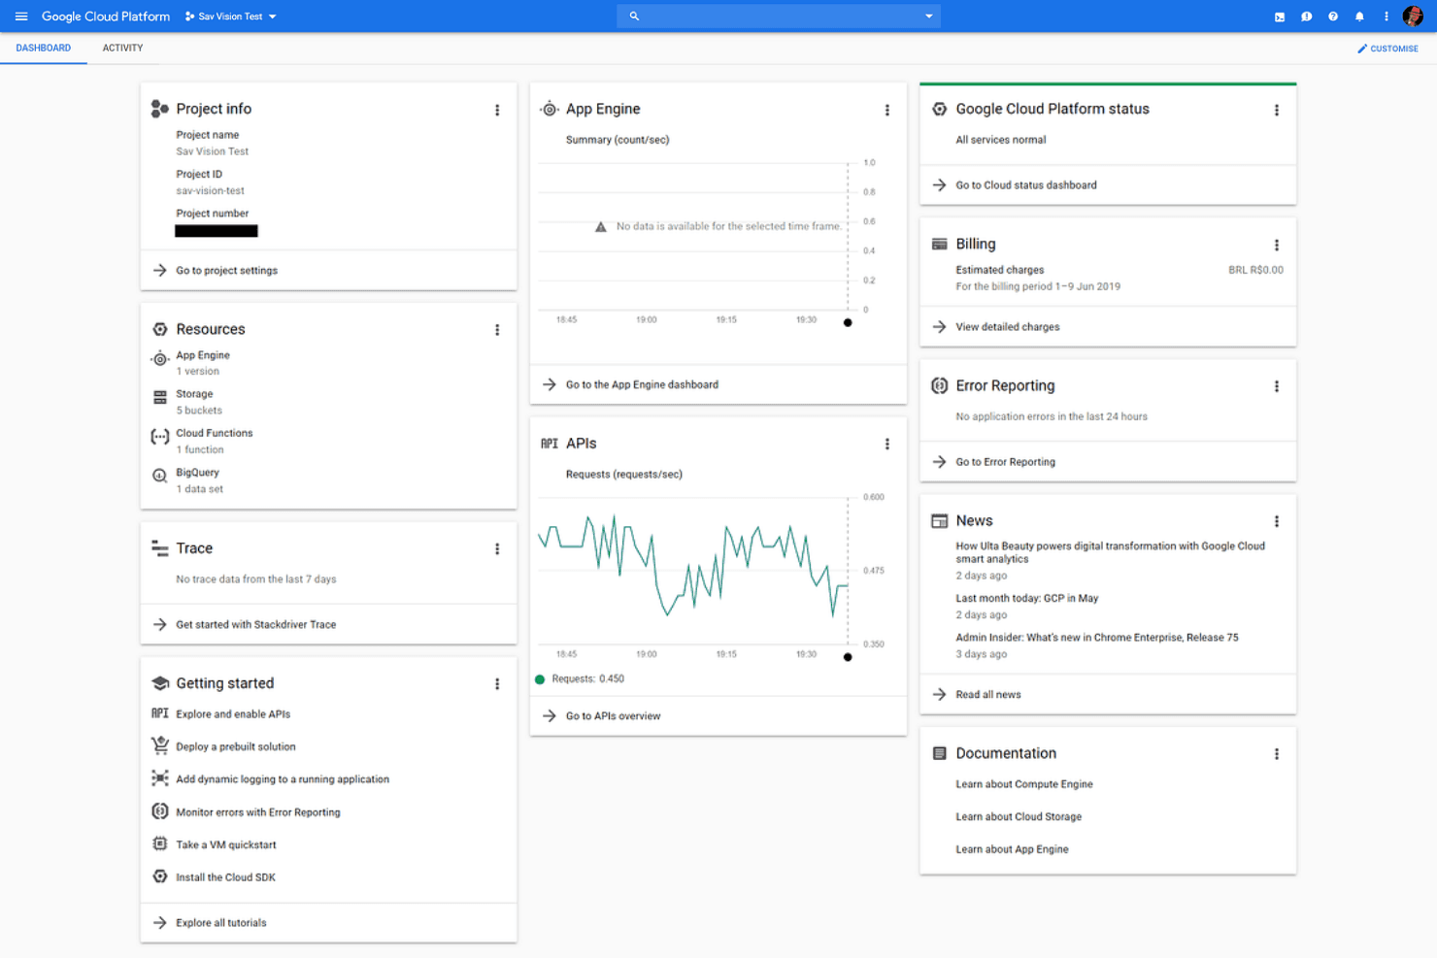Click the send feedback icon in the top bar
The height and width of the screenshot is (958, 1437).
[1306, 17]
